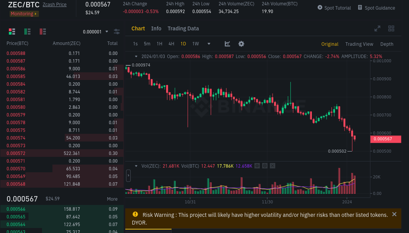Open the Spot Guidance link
This screenshot has width=409, height=233.
pos(380,8)
